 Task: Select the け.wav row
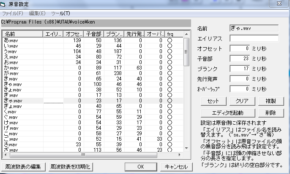click(93, 123)
